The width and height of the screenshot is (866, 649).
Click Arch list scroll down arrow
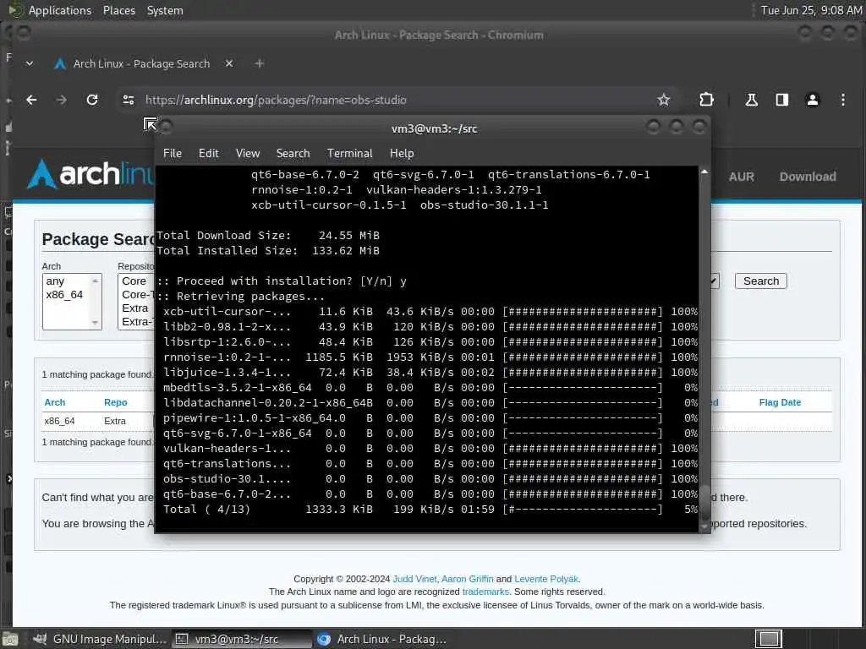(95, 322)
